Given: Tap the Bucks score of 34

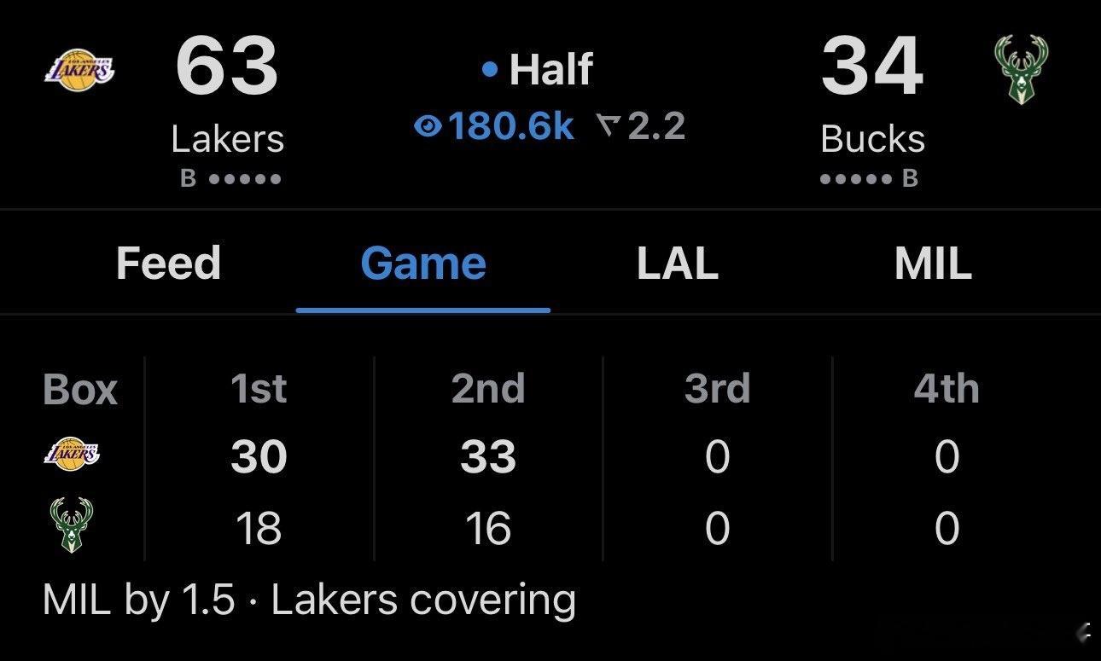Looking at the screenshot, I should 872,68.
